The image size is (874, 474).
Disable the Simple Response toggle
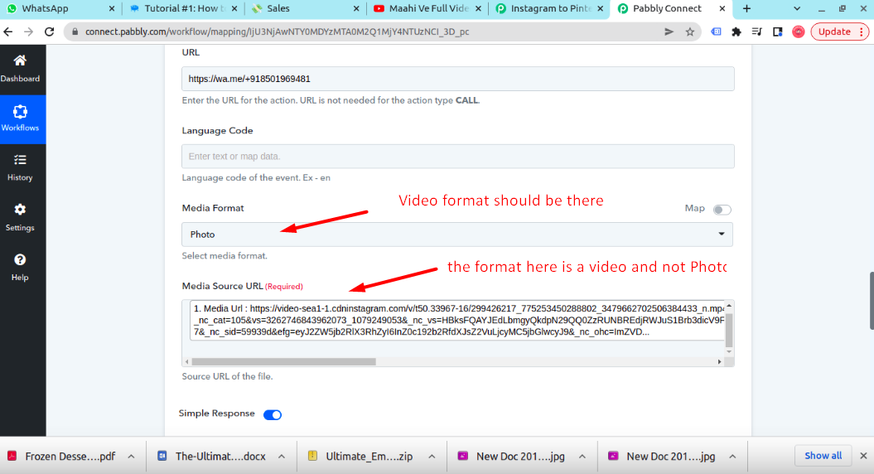(272, 414)
